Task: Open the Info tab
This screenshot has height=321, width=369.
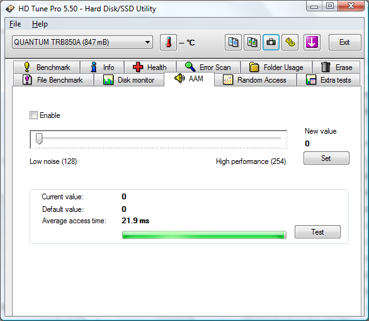Action: tap(102, 67)
